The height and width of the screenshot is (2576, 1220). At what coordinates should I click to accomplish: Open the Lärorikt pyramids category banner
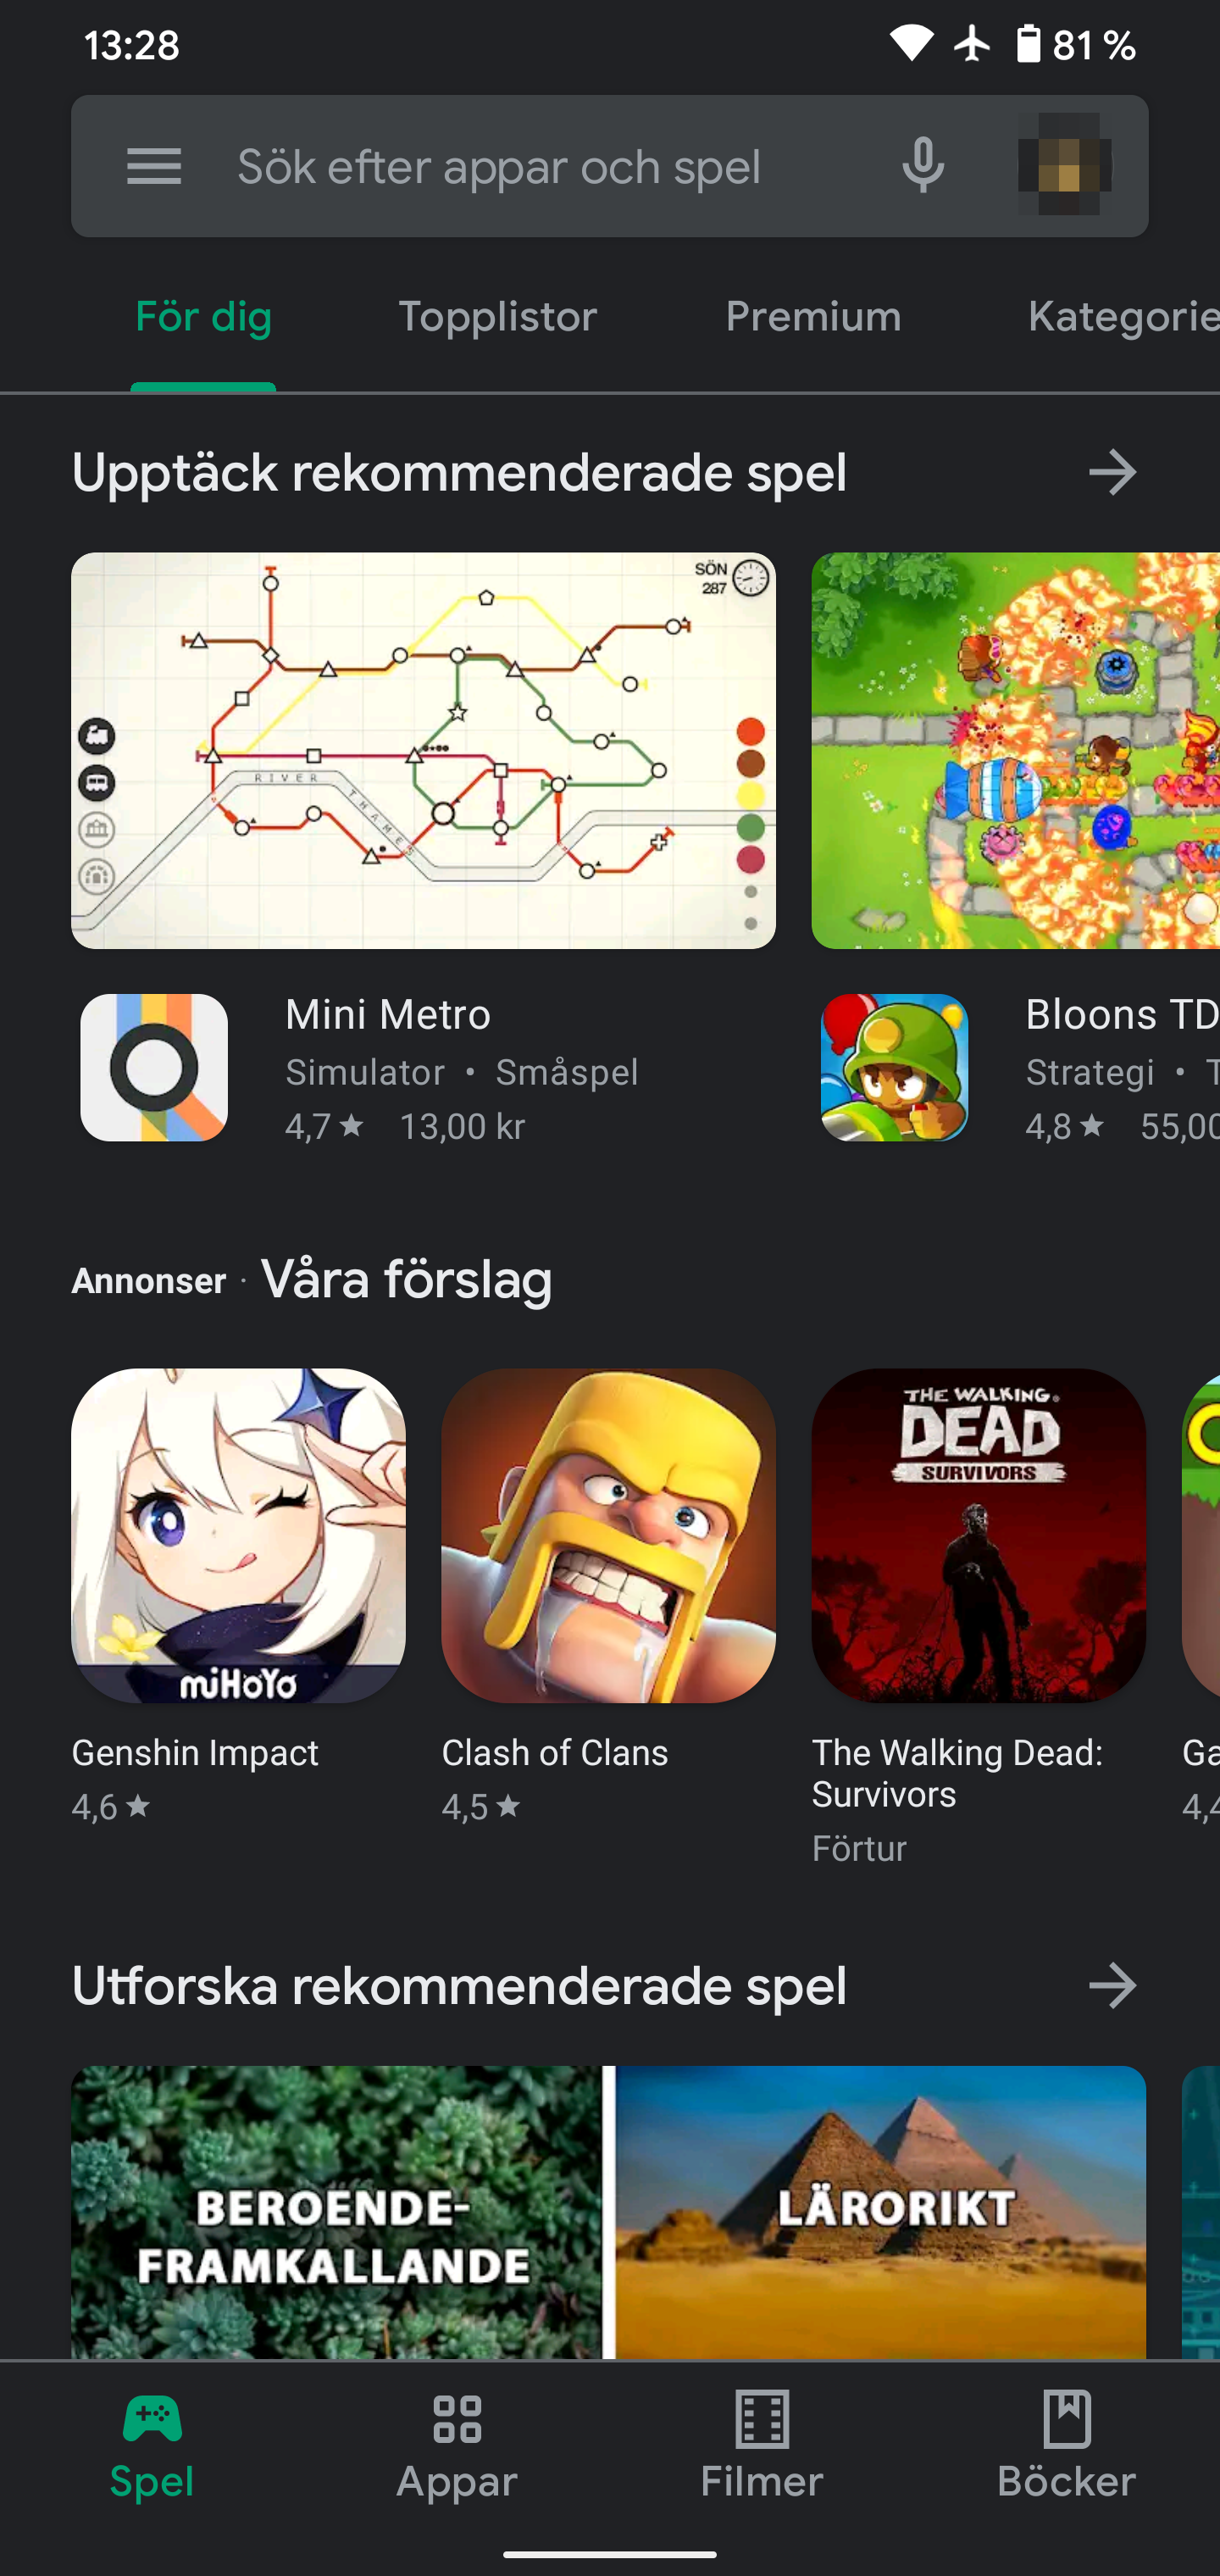(x=881, y=2212)
